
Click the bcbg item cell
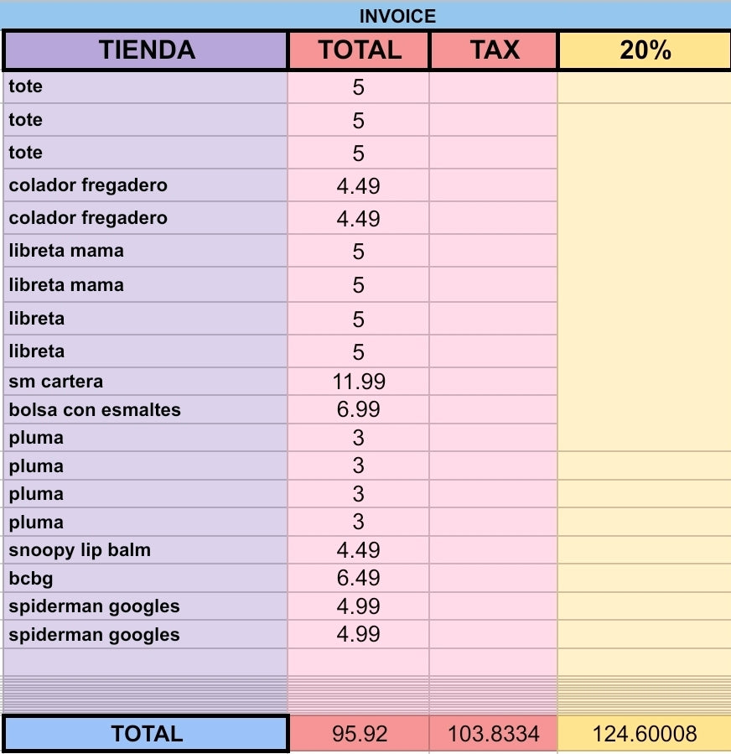click(146, 578)
